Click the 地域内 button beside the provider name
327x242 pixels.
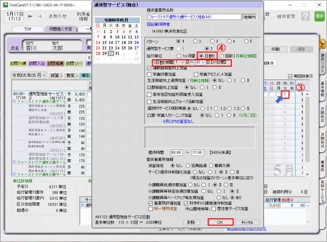[249, 17]
